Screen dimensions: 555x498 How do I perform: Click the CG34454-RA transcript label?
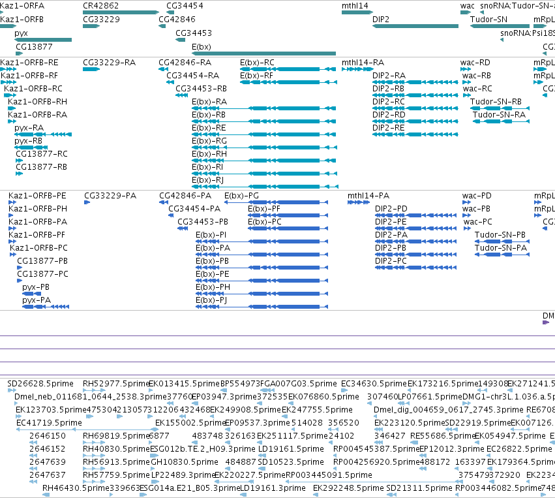coord(193,76)
